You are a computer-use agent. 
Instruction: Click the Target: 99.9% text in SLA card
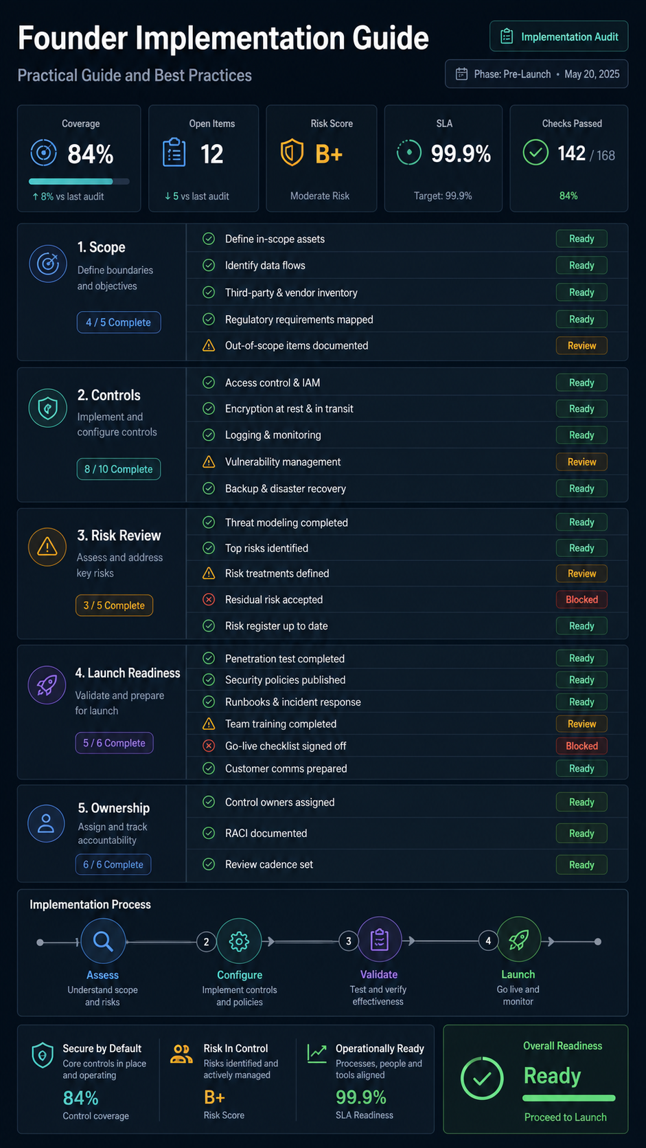443,196
